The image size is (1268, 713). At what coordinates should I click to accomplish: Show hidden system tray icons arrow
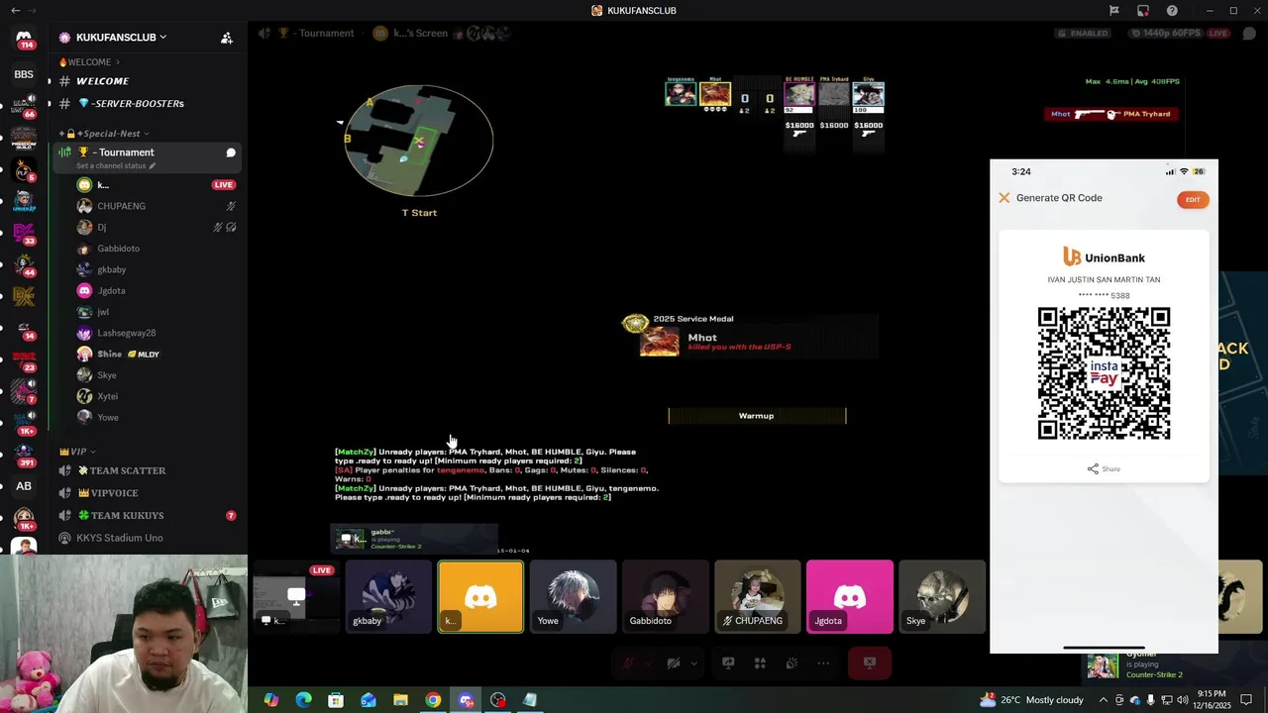1103,700
